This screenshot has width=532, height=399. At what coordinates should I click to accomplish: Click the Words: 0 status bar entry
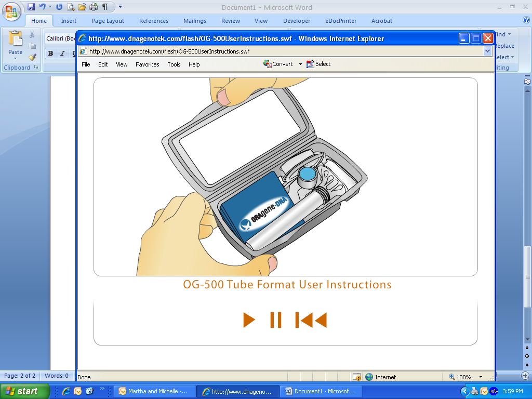(56, 376)
